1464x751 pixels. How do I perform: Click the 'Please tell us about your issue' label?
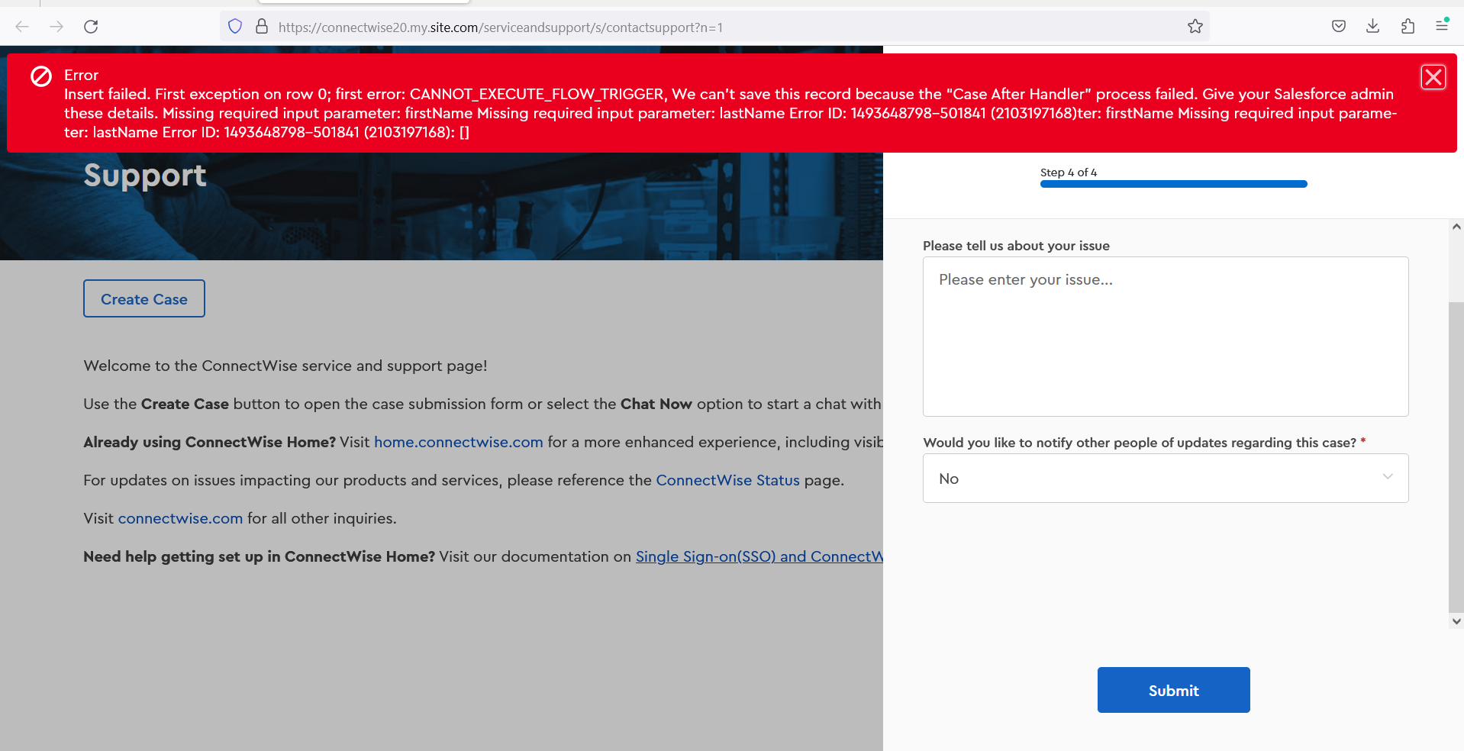(1016, 246)
